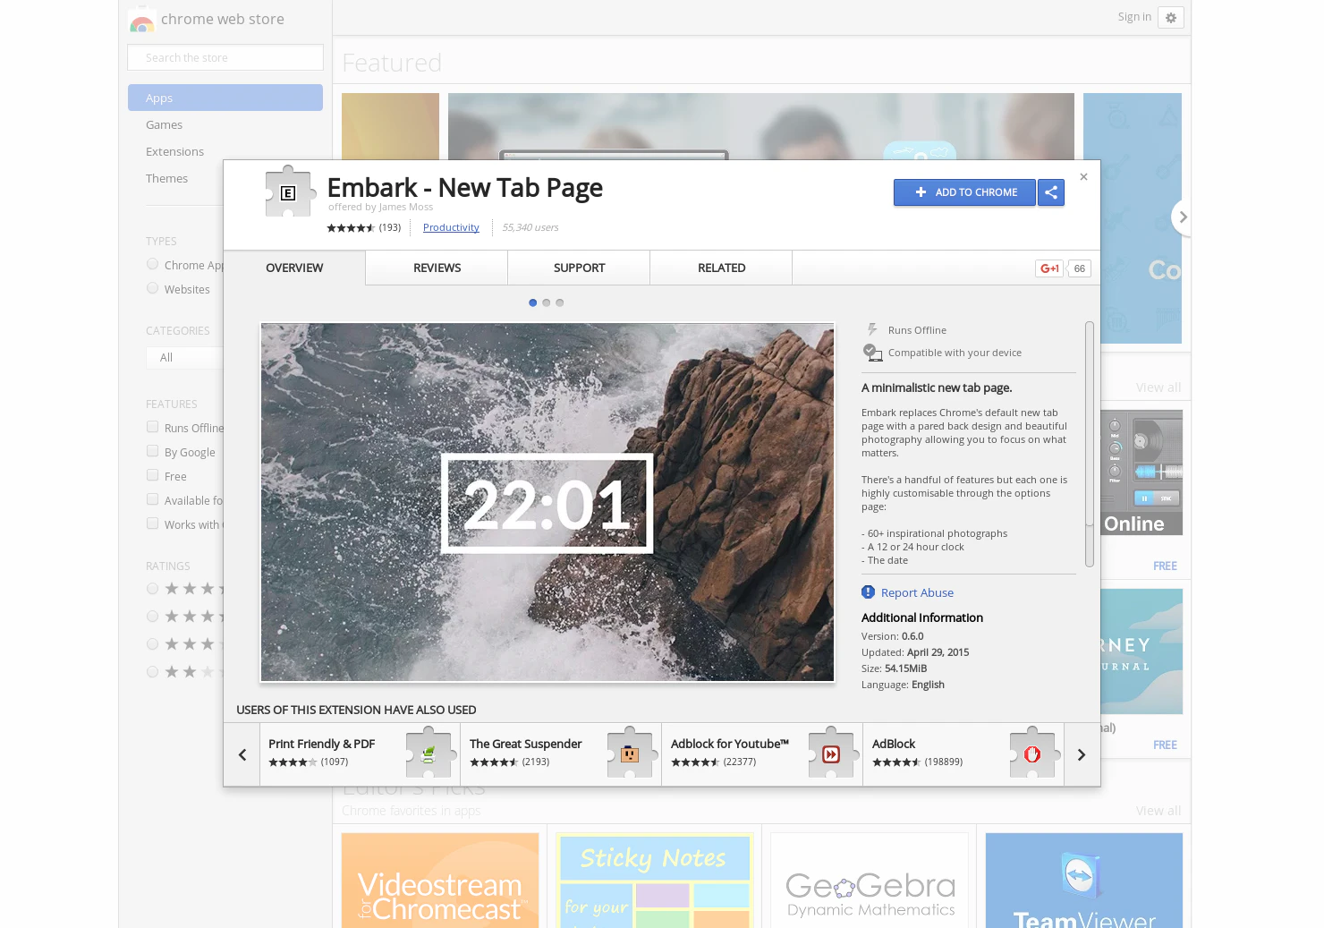Show next related extensions
This screenshot has height=928, width=1324.
1082,754
